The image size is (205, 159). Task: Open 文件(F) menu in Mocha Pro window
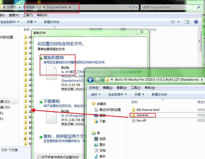tap(94, 88)
